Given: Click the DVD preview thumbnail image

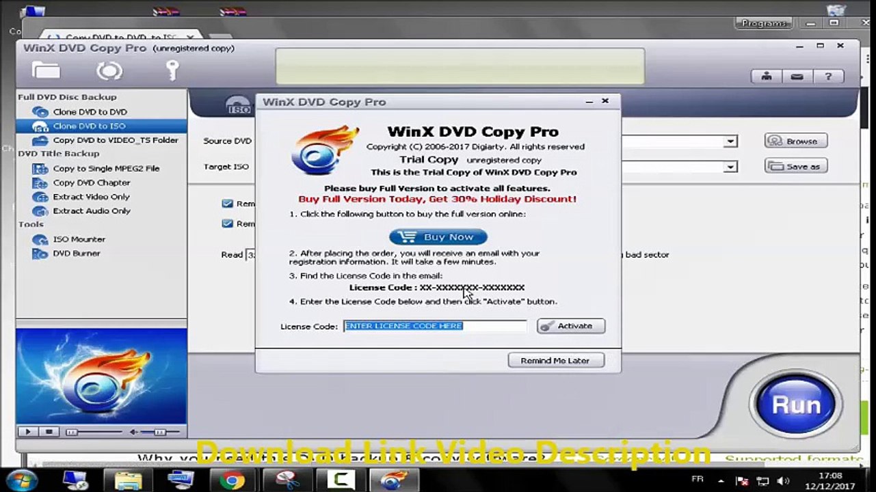Looking at the screenshot, I should (x=101, y=376).
